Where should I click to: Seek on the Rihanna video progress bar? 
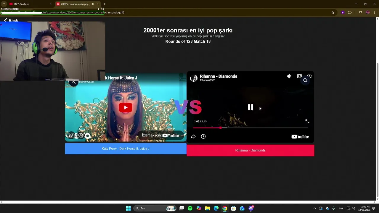click(x=250, y=128)
